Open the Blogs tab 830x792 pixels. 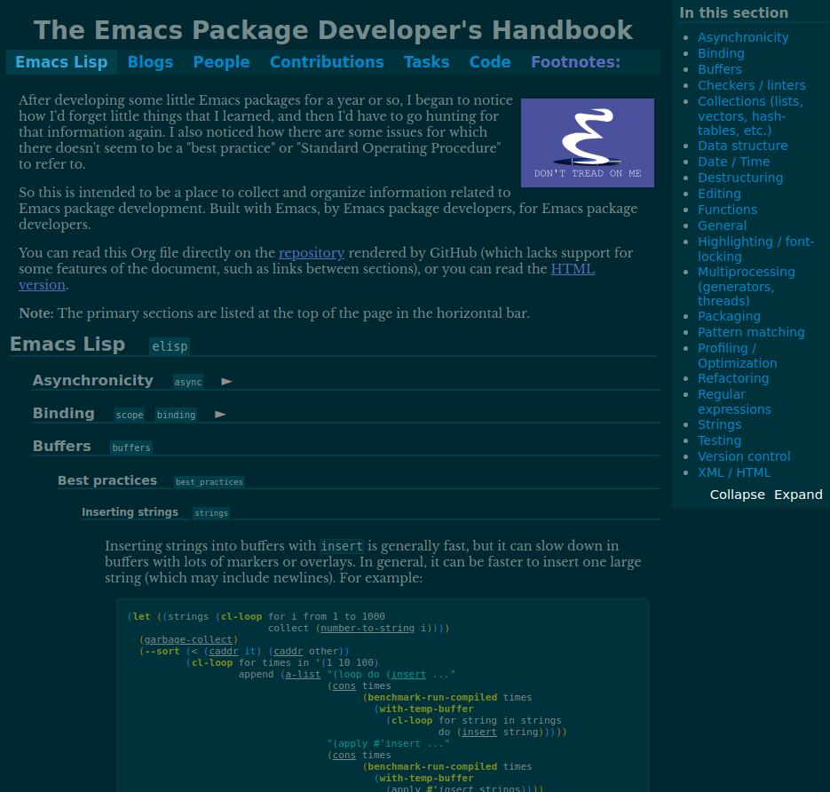tap(150, 62)
